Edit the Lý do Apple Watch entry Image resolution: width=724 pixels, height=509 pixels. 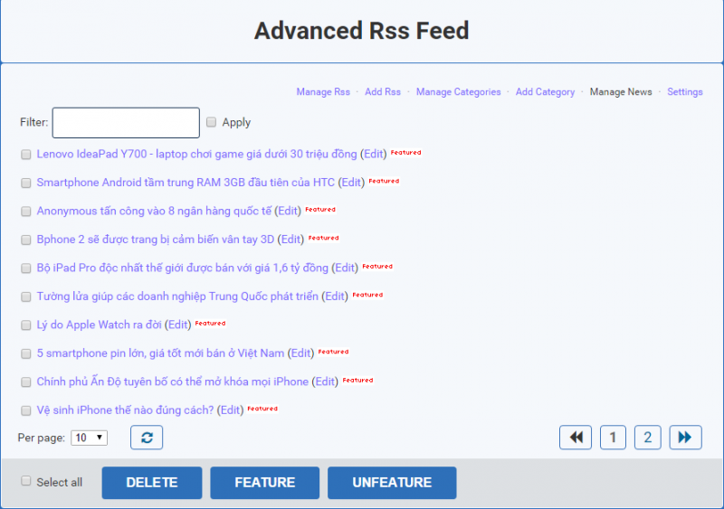point(177,325)
